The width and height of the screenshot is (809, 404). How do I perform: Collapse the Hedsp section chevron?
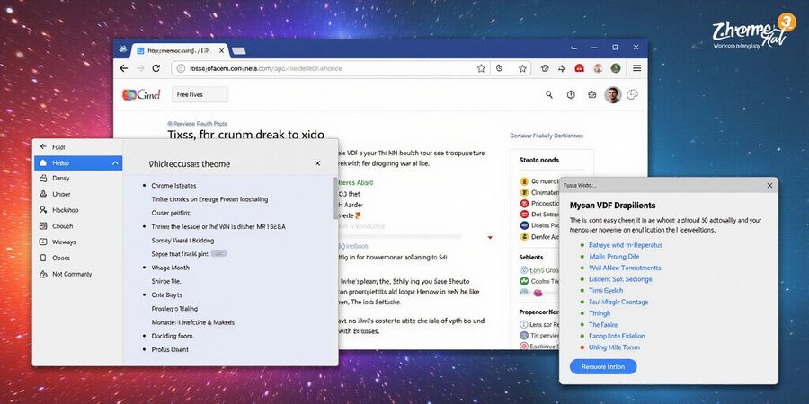pos(115,163)
